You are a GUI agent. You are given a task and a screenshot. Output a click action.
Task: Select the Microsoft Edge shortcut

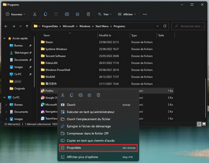coord(49,105)
